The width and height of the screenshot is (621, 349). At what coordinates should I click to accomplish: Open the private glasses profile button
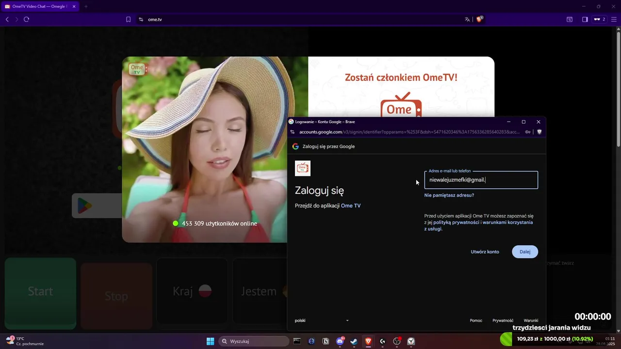point(600,19)
